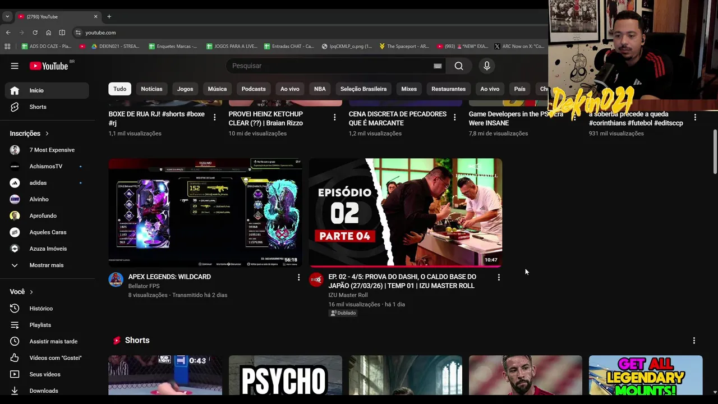Screen dimensions: 718x404
Task: Open IZU Master Roll channel avatar
Action: pyautogui.click(x=316, y=279)
